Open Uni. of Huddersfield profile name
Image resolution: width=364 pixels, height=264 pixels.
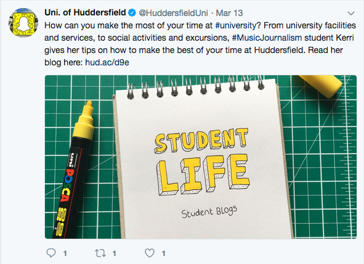[x=85, y=12]
